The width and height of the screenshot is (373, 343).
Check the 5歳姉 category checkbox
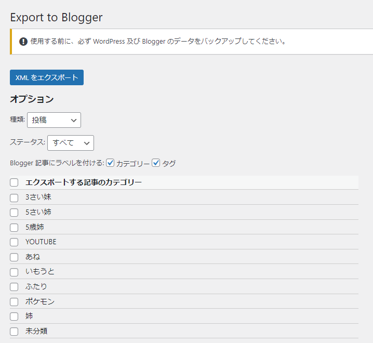(x=14, y=227)
